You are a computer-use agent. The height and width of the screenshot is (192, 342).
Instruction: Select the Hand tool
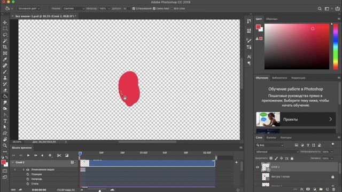[x=5, y=139]
